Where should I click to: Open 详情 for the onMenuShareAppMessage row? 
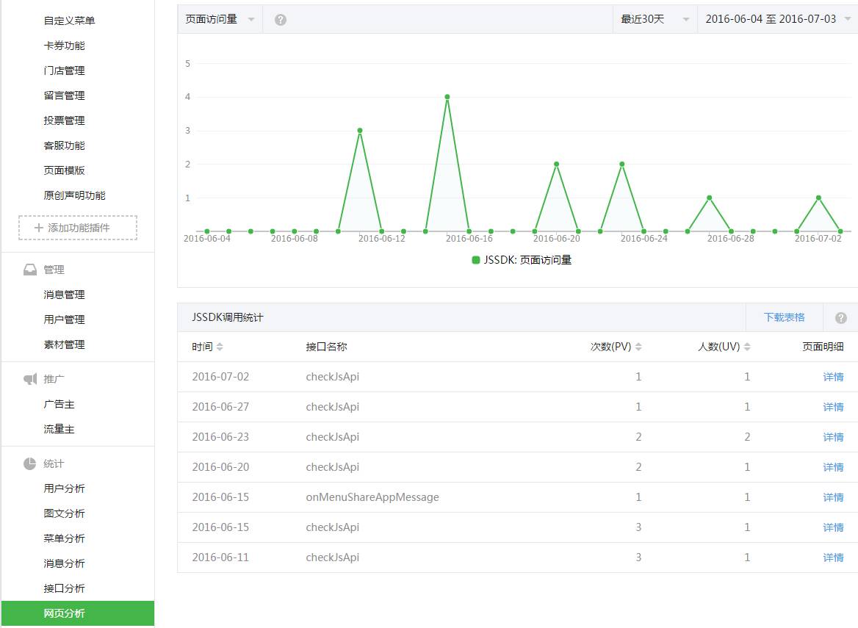tap(833, 497)
